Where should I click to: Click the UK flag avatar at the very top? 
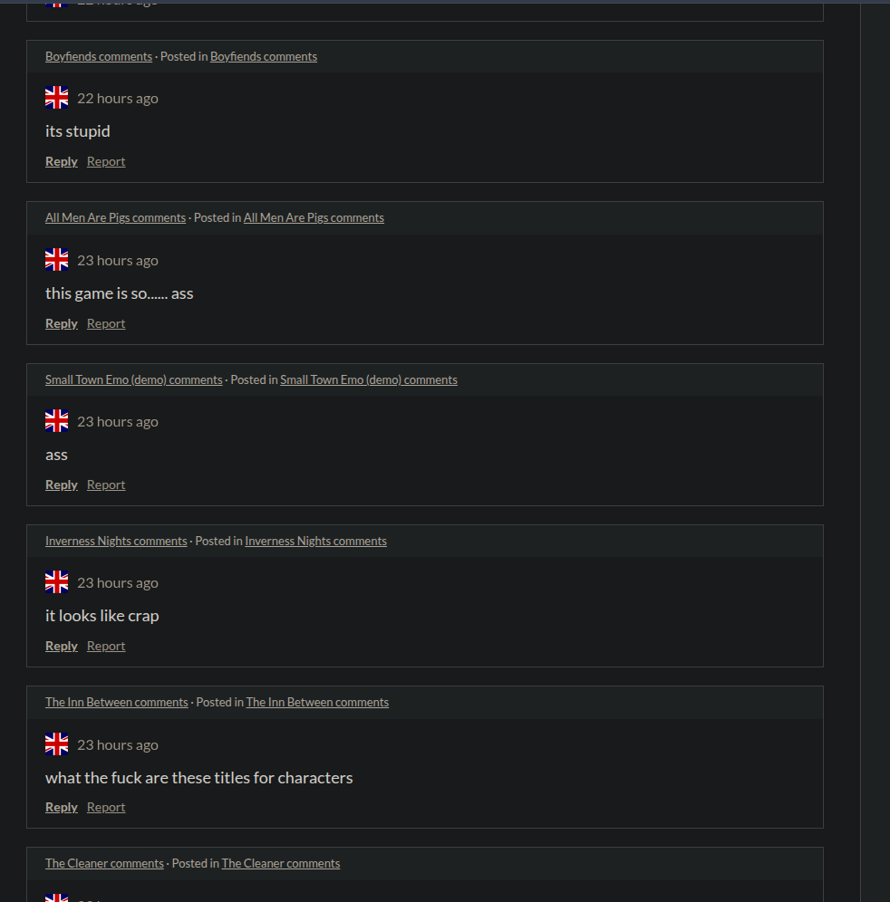click(56, 5)
